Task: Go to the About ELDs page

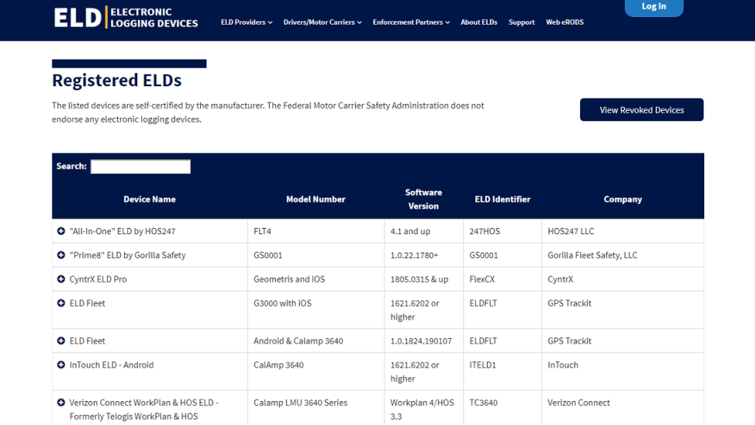Action: coord(478,22)
